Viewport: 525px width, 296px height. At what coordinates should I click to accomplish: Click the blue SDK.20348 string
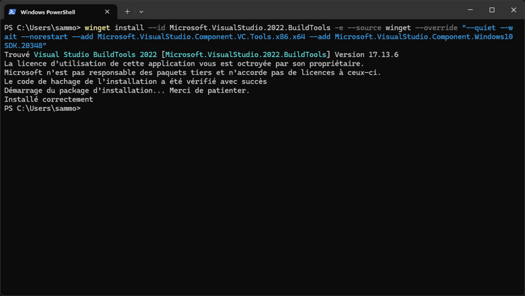click(x=25, y=45)
